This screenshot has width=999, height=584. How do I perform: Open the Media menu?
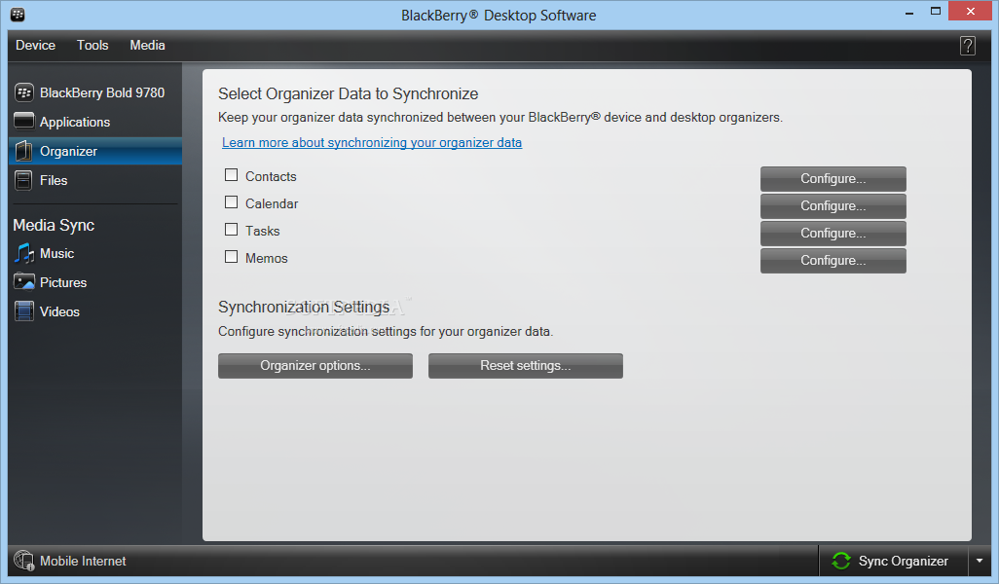[x=147, y=45]
